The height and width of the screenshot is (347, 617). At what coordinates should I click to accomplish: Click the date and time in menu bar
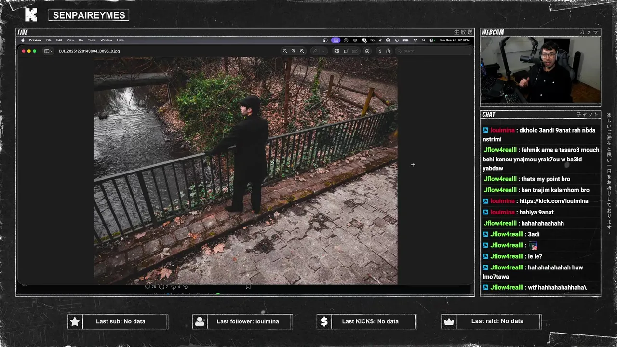(455, 40)
